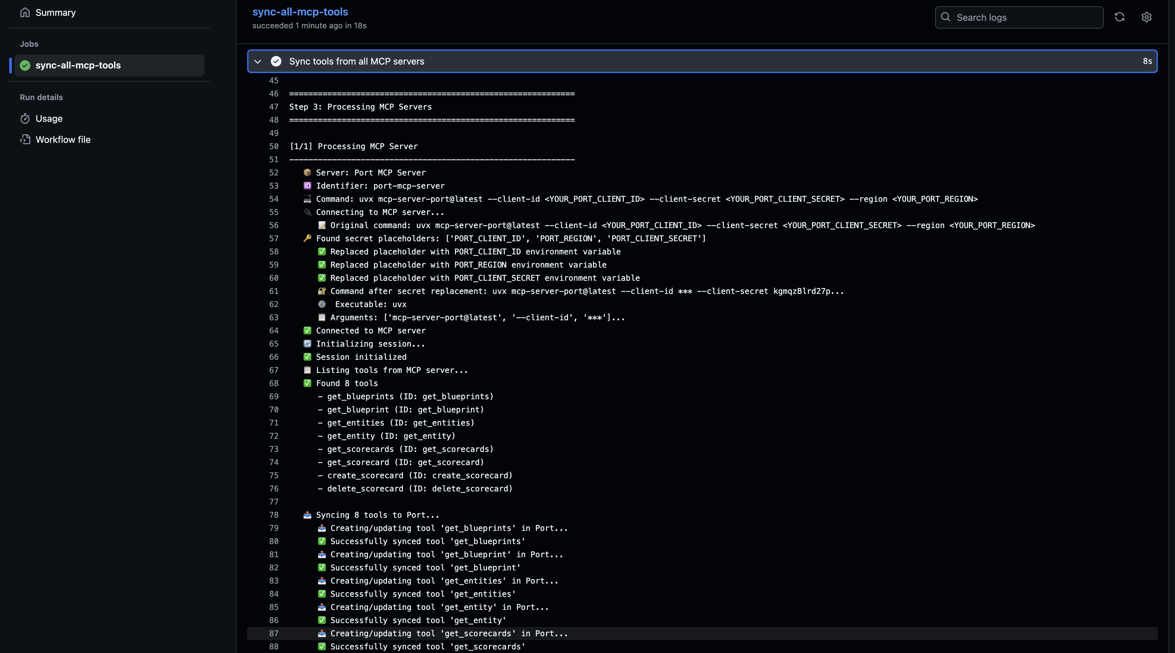Screen dimensions: 1175x653
Task: Go to Summary page
Action: (56, 13)
